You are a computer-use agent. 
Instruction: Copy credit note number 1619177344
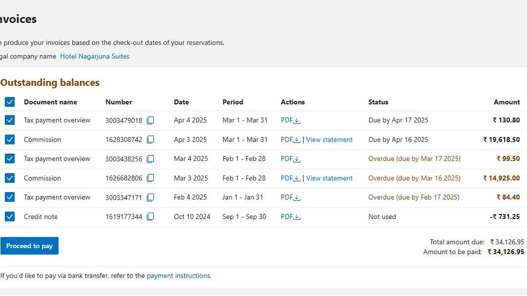[x=150, y=217]
